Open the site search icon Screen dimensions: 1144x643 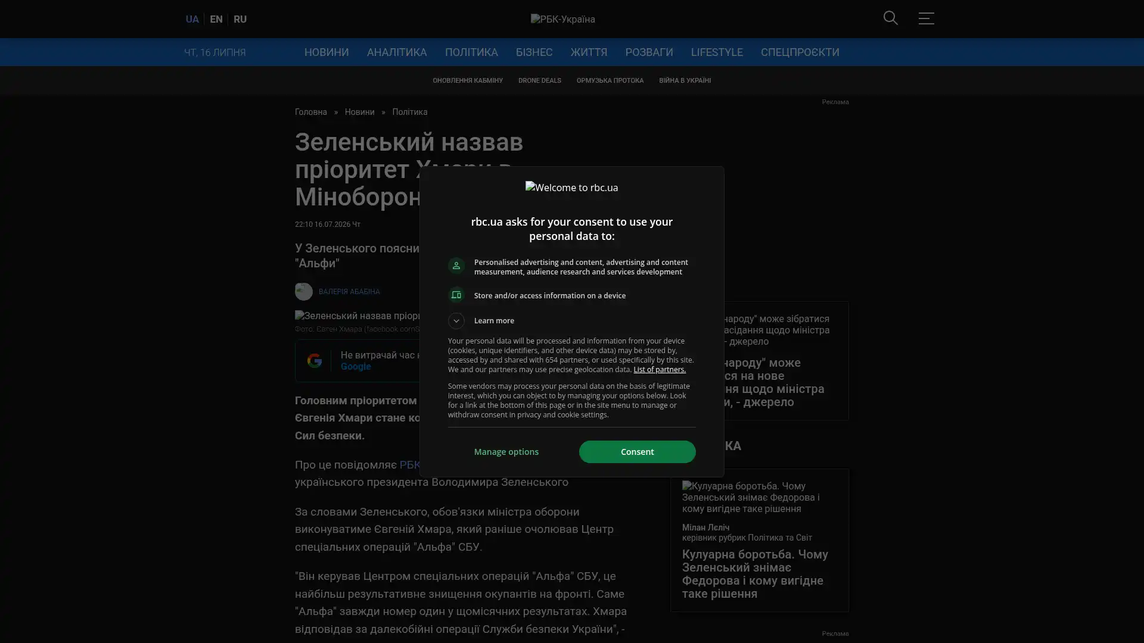tap(890, 18)
